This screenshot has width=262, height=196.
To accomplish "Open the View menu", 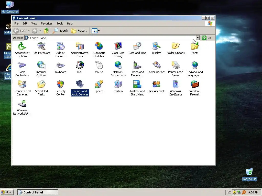I will (x=34, y=23).
